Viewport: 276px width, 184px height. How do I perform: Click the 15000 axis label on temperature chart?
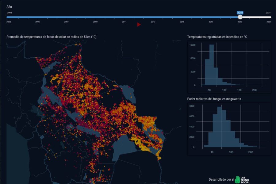pyautogui.click(x=192, y=45)
